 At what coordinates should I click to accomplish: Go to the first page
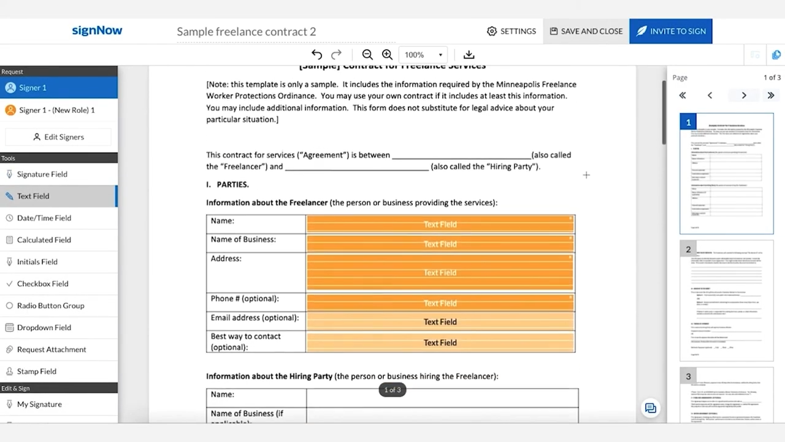coord(683,95)
